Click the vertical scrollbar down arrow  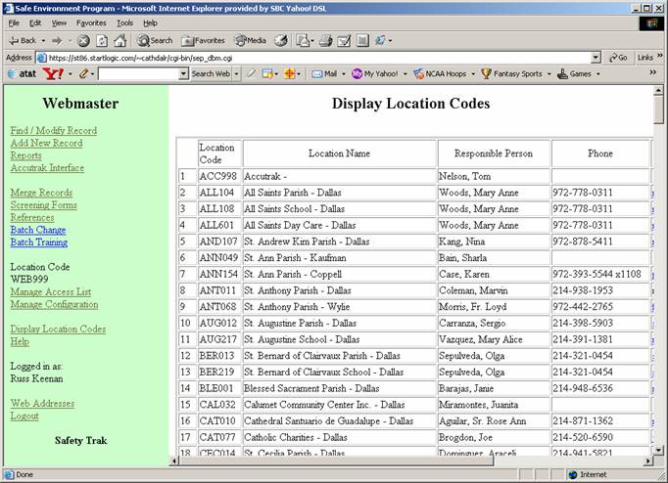point(659,450)
